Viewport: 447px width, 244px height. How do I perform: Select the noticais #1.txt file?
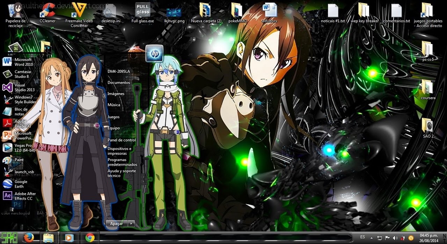click(333, 13)
